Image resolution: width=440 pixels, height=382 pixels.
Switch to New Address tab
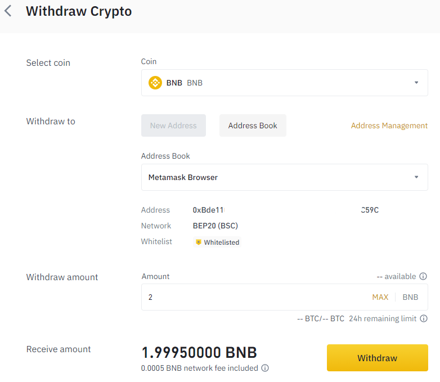click(x=173, y=125)
